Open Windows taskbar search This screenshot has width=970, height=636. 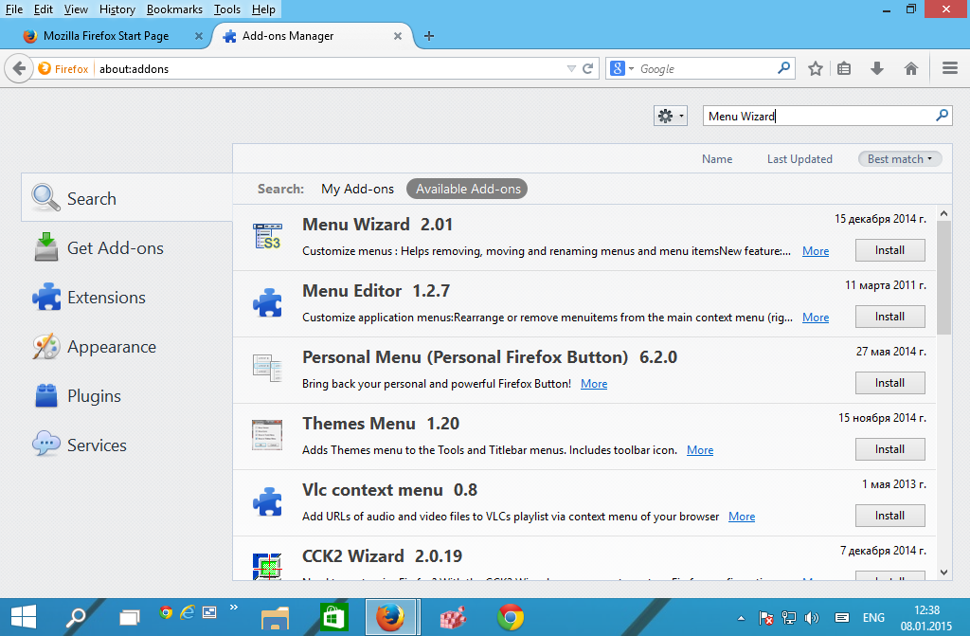[76, 617]
